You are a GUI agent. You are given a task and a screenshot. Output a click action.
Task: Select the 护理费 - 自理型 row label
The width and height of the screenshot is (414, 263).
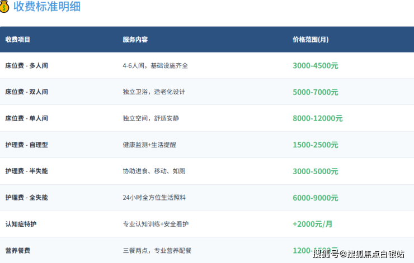click(26, 145)
